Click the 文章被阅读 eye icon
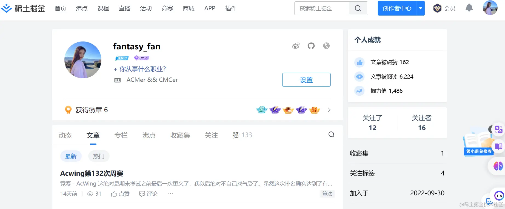The width and height of the screenshot is (505, 209). tap(360, 77)
